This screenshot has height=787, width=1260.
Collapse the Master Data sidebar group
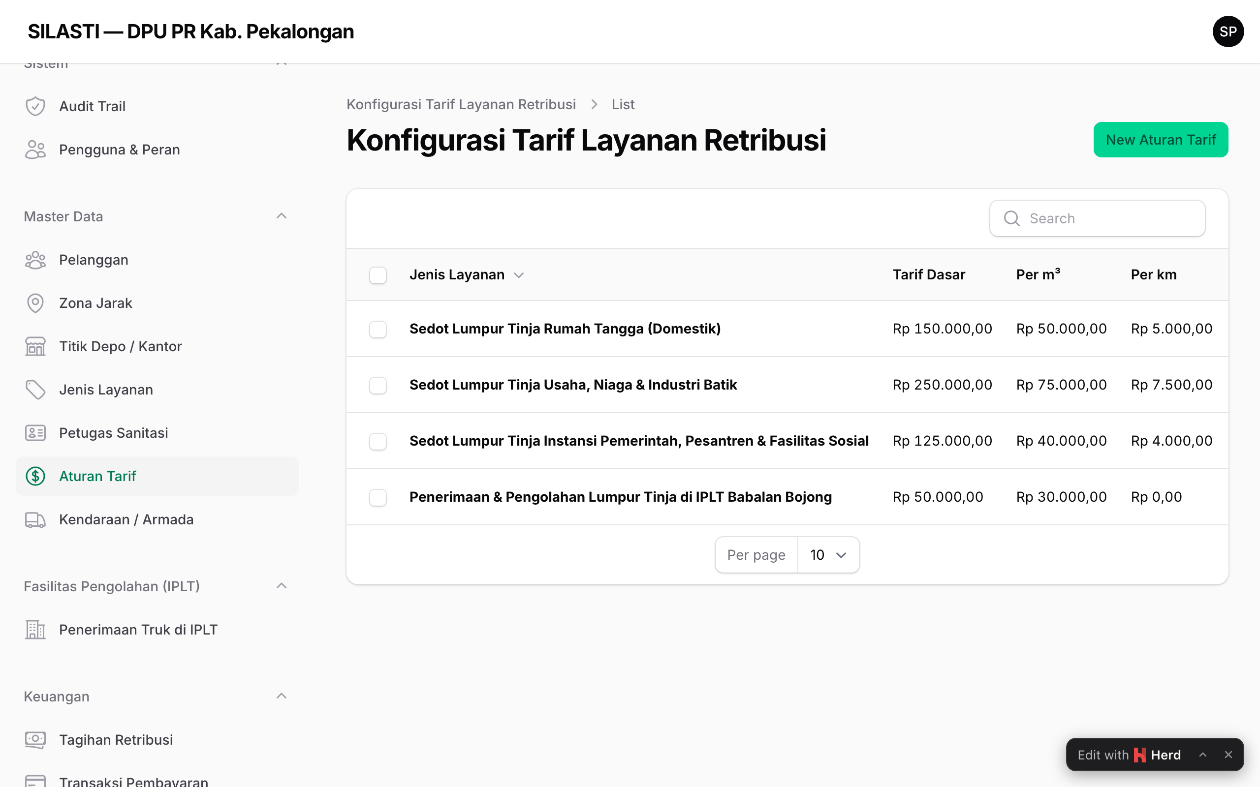(x=281, y=216)
